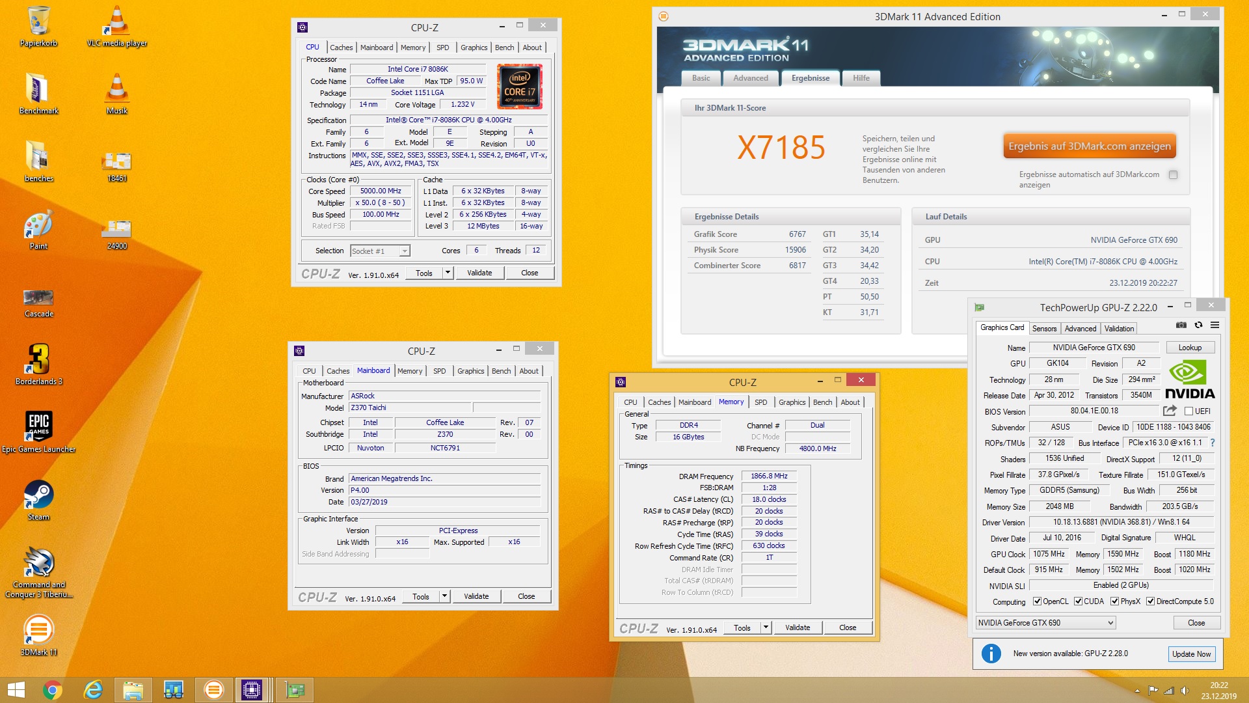
Task: Toggle the PhysX checkbox
Action: click(x=1114, y=601)
